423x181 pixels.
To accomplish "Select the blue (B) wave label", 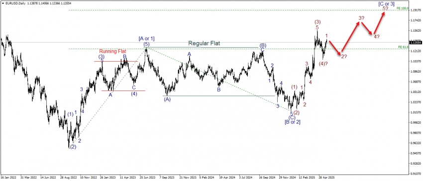I will (263, 45).
